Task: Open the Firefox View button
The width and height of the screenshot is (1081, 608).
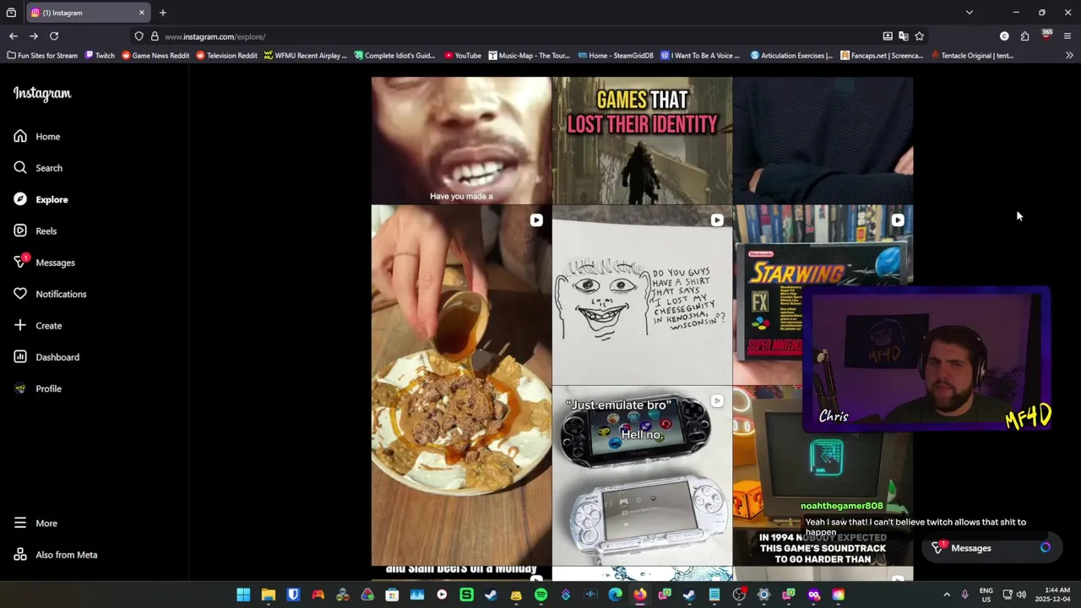Action: (x=11, y=13)
